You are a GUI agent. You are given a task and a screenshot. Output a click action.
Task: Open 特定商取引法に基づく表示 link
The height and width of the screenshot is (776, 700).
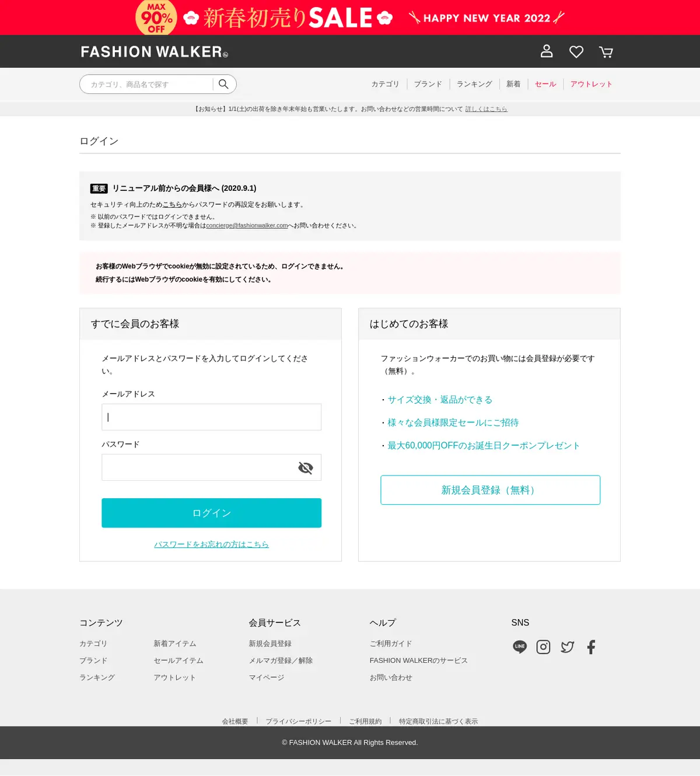click(438, 722)
